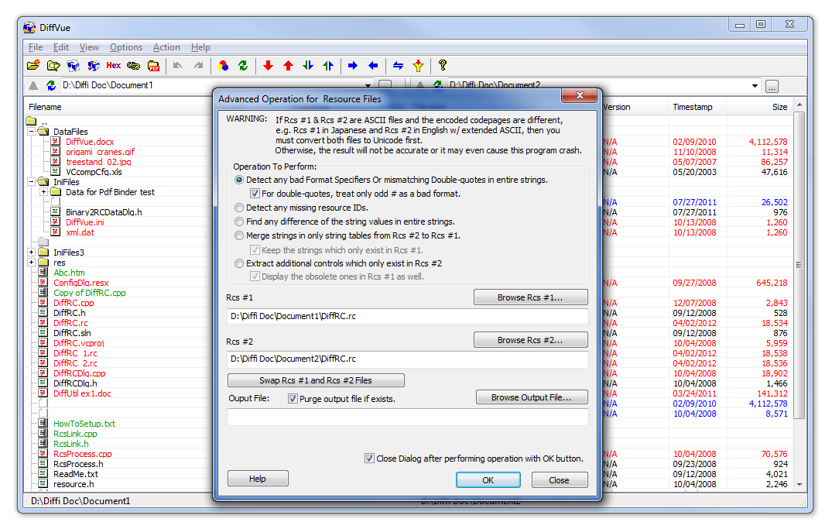The width and height of the screenshot is (832, 529).
Task: Click the chain link toolbar icon
Action: pos(134,65)
